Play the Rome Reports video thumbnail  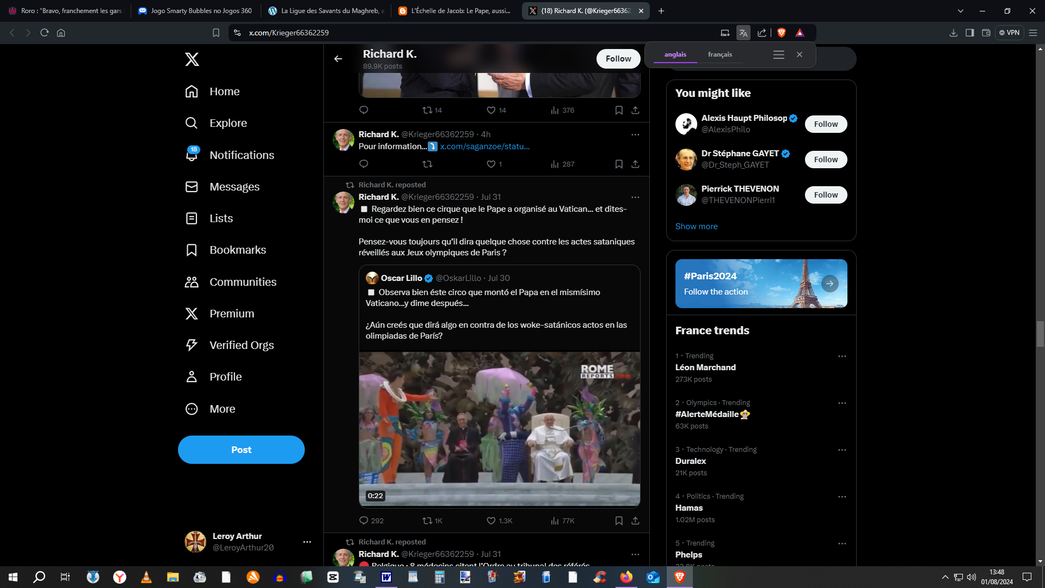[499, 429]
